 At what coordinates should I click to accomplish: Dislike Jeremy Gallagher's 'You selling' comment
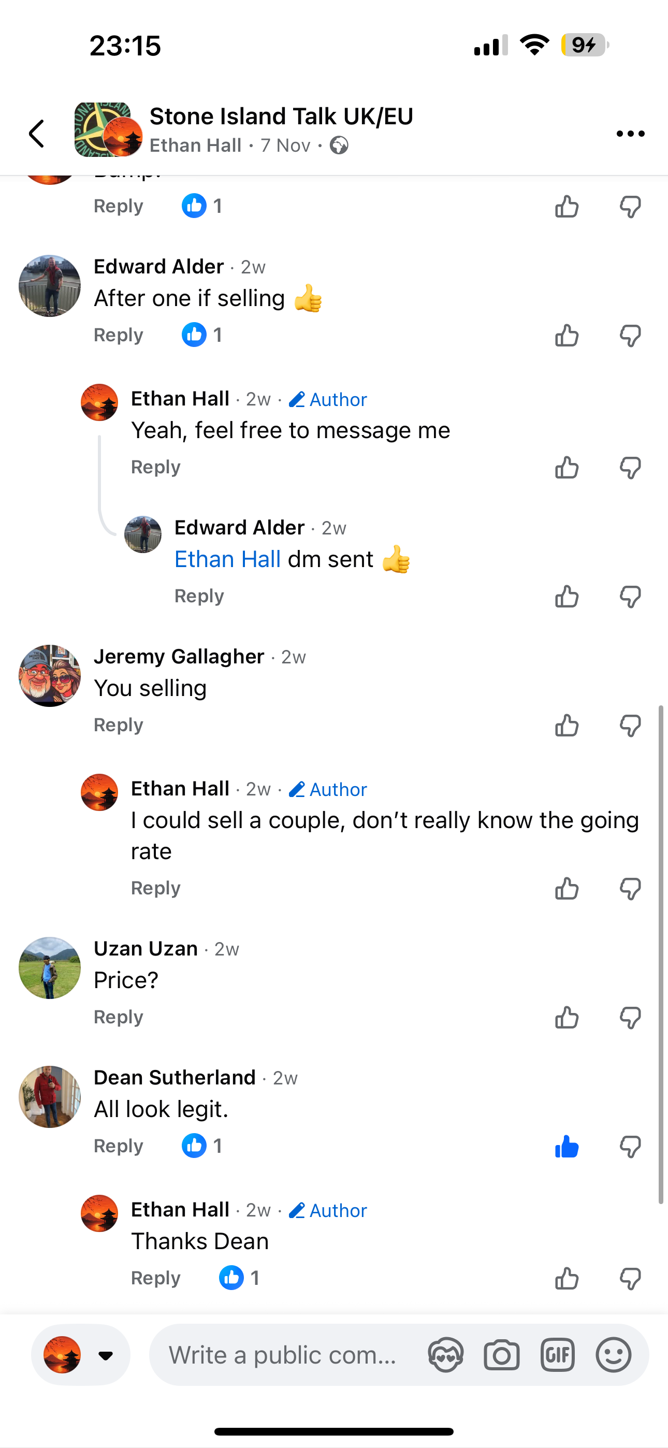click(630, 726)
